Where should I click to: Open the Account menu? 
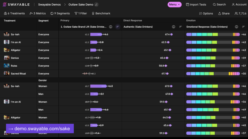pyautogui.click(x=239, y=5)
